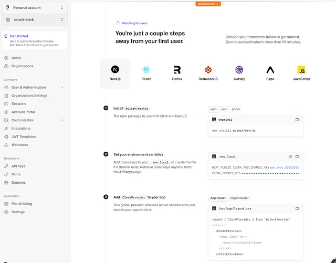Screen dimensions: 336x263
Task: Click the Paths link icon
Action: [6, 174]
